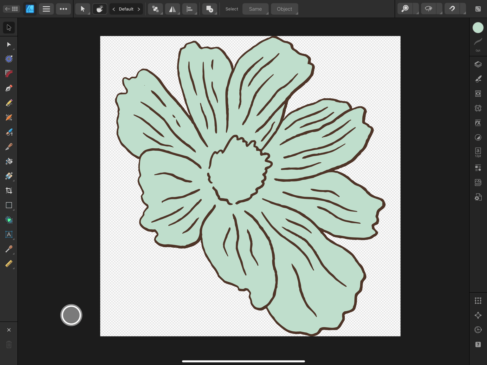487x365 pixels.
Task: Open the help question mark
Action: [x=478, y=344]
